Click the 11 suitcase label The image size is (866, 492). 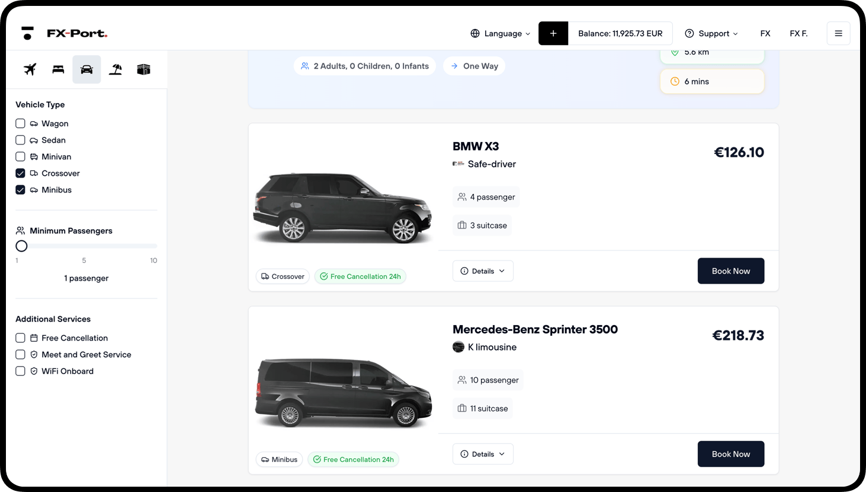(x=489, y=409)
